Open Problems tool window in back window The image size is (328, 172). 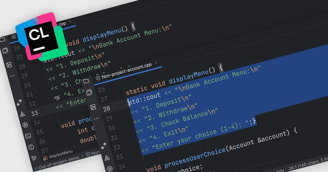coord(31,147)
